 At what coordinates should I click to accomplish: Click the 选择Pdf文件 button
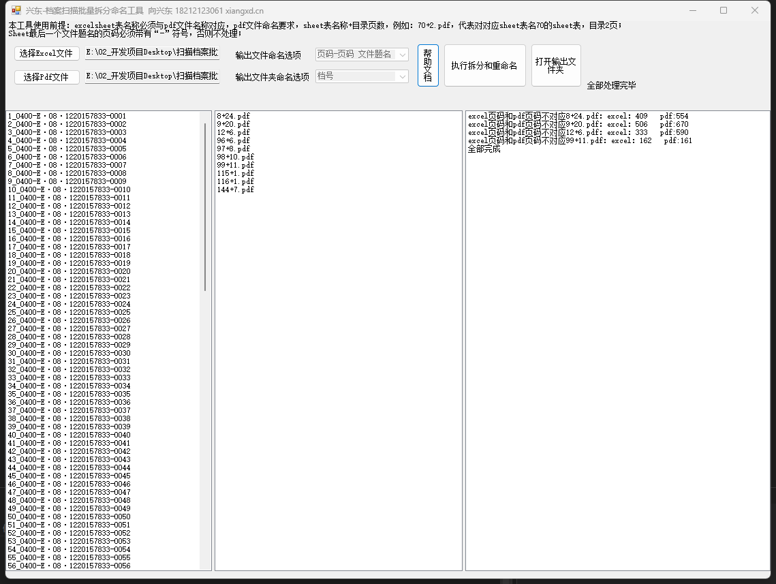(x=46, y=77)
